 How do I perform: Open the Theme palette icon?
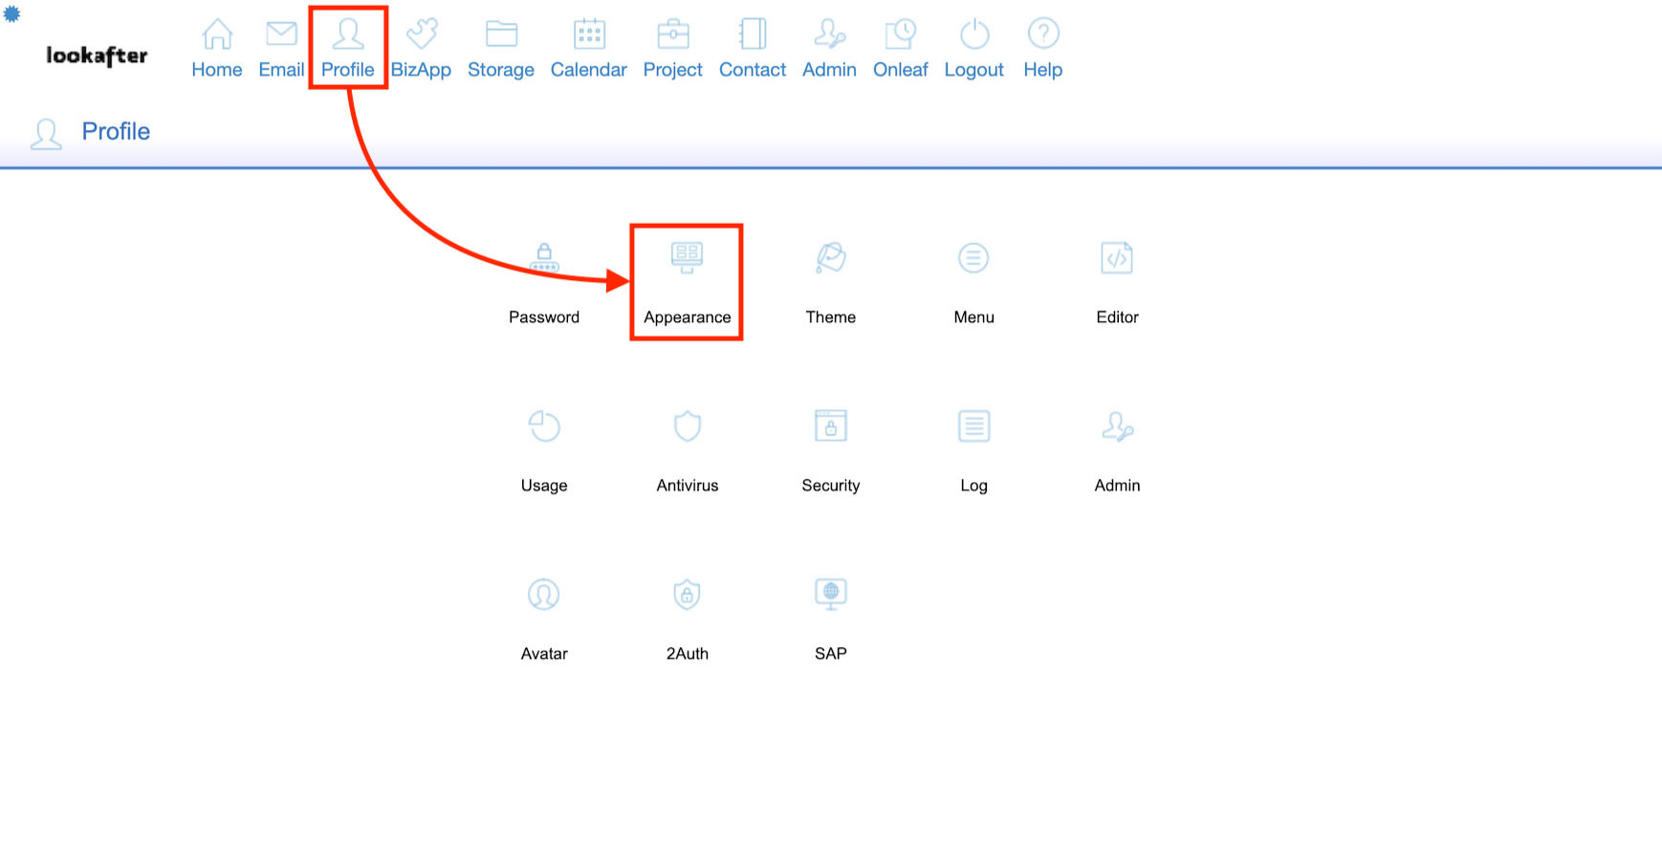pos(830,258)
